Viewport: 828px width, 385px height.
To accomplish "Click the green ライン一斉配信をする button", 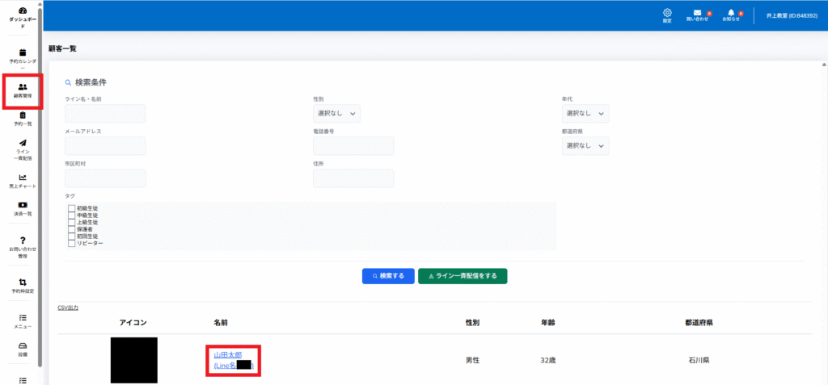I will click(x=463, y=276).
